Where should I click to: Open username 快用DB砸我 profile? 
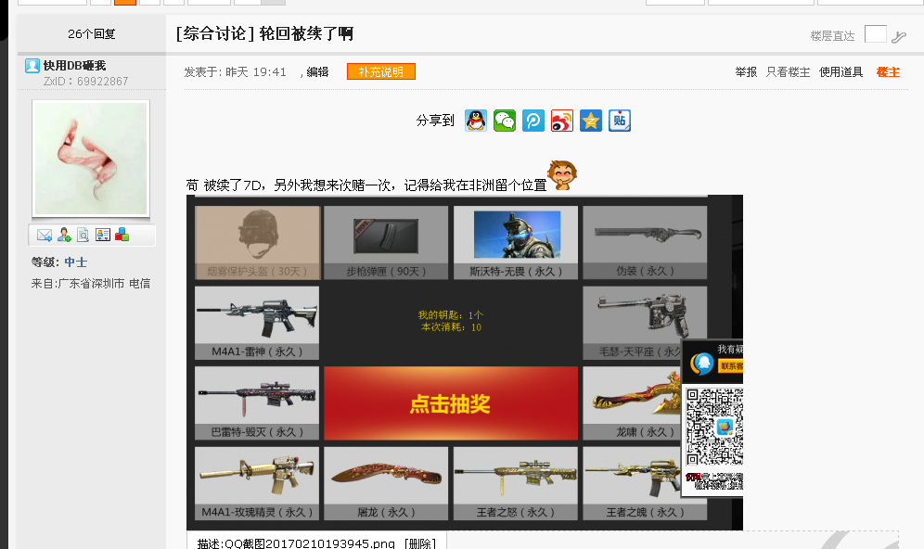[74, 66]
